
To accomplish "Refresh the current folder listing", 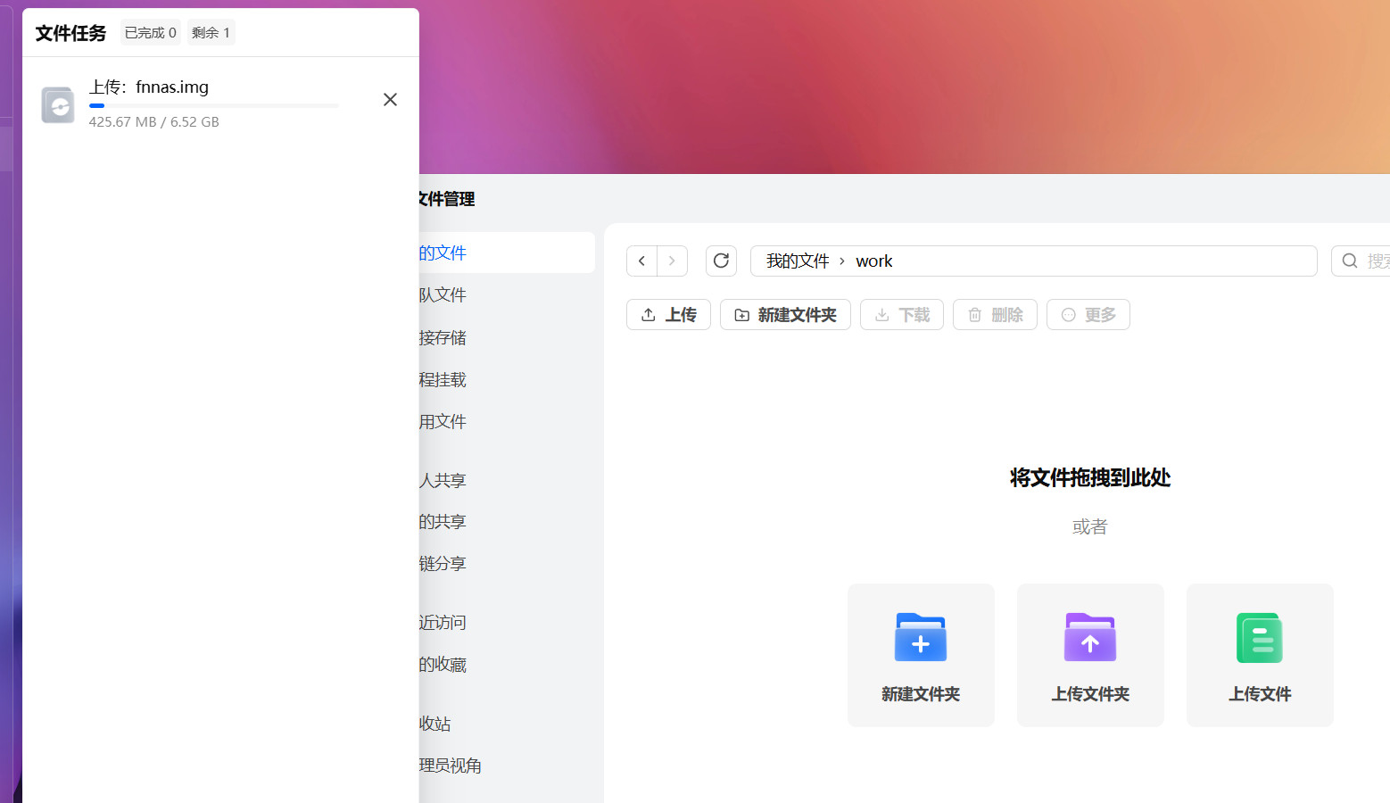I will (x=721, y=261).
